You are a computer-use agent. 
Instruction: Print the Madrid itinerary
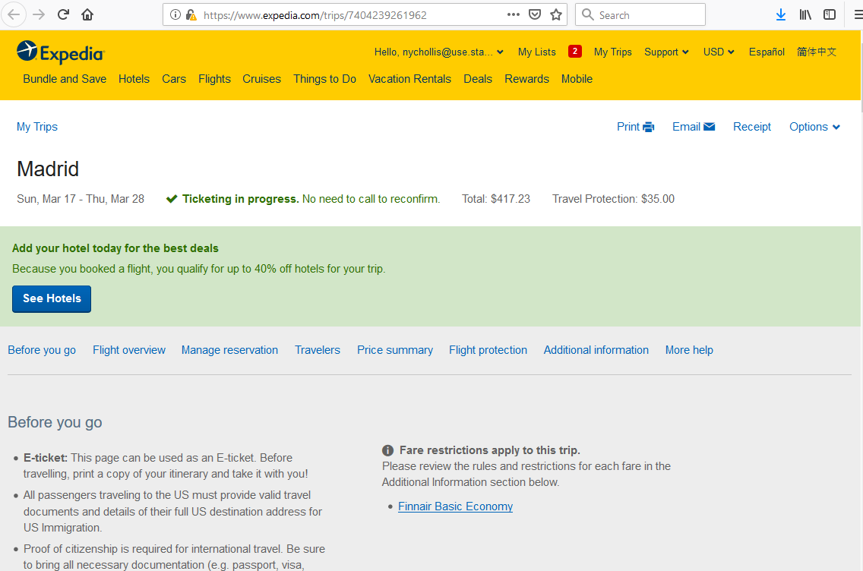point(635,127)
